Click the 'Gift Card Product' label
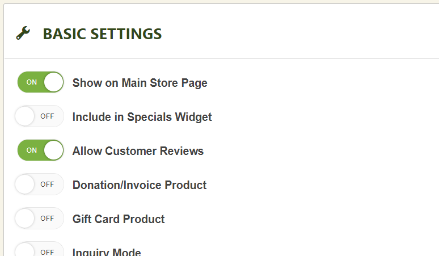 coord(119,219)
